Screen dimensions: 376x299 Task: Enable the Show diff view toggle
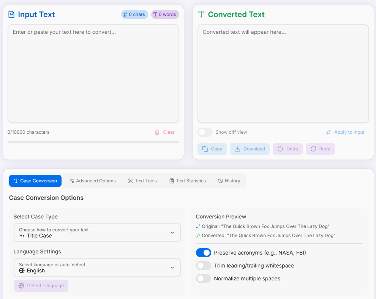pos(205,132)
